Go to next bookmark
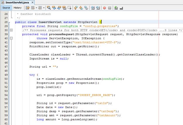This screenshot has width=183, height=125. [81, 8]
